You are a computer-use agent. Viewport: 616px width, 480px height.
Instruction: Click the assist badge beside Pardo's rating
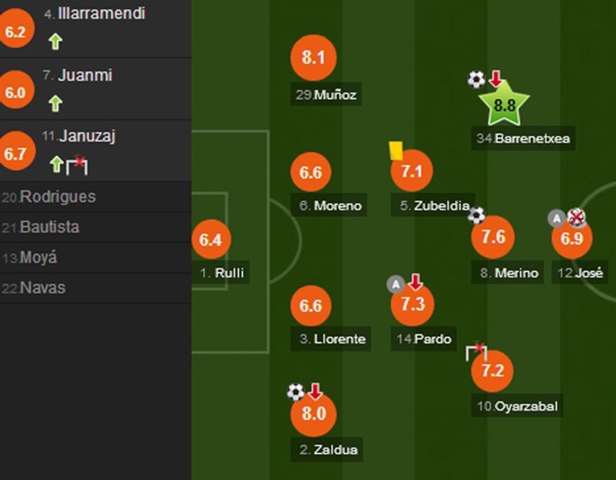point(395,285)
